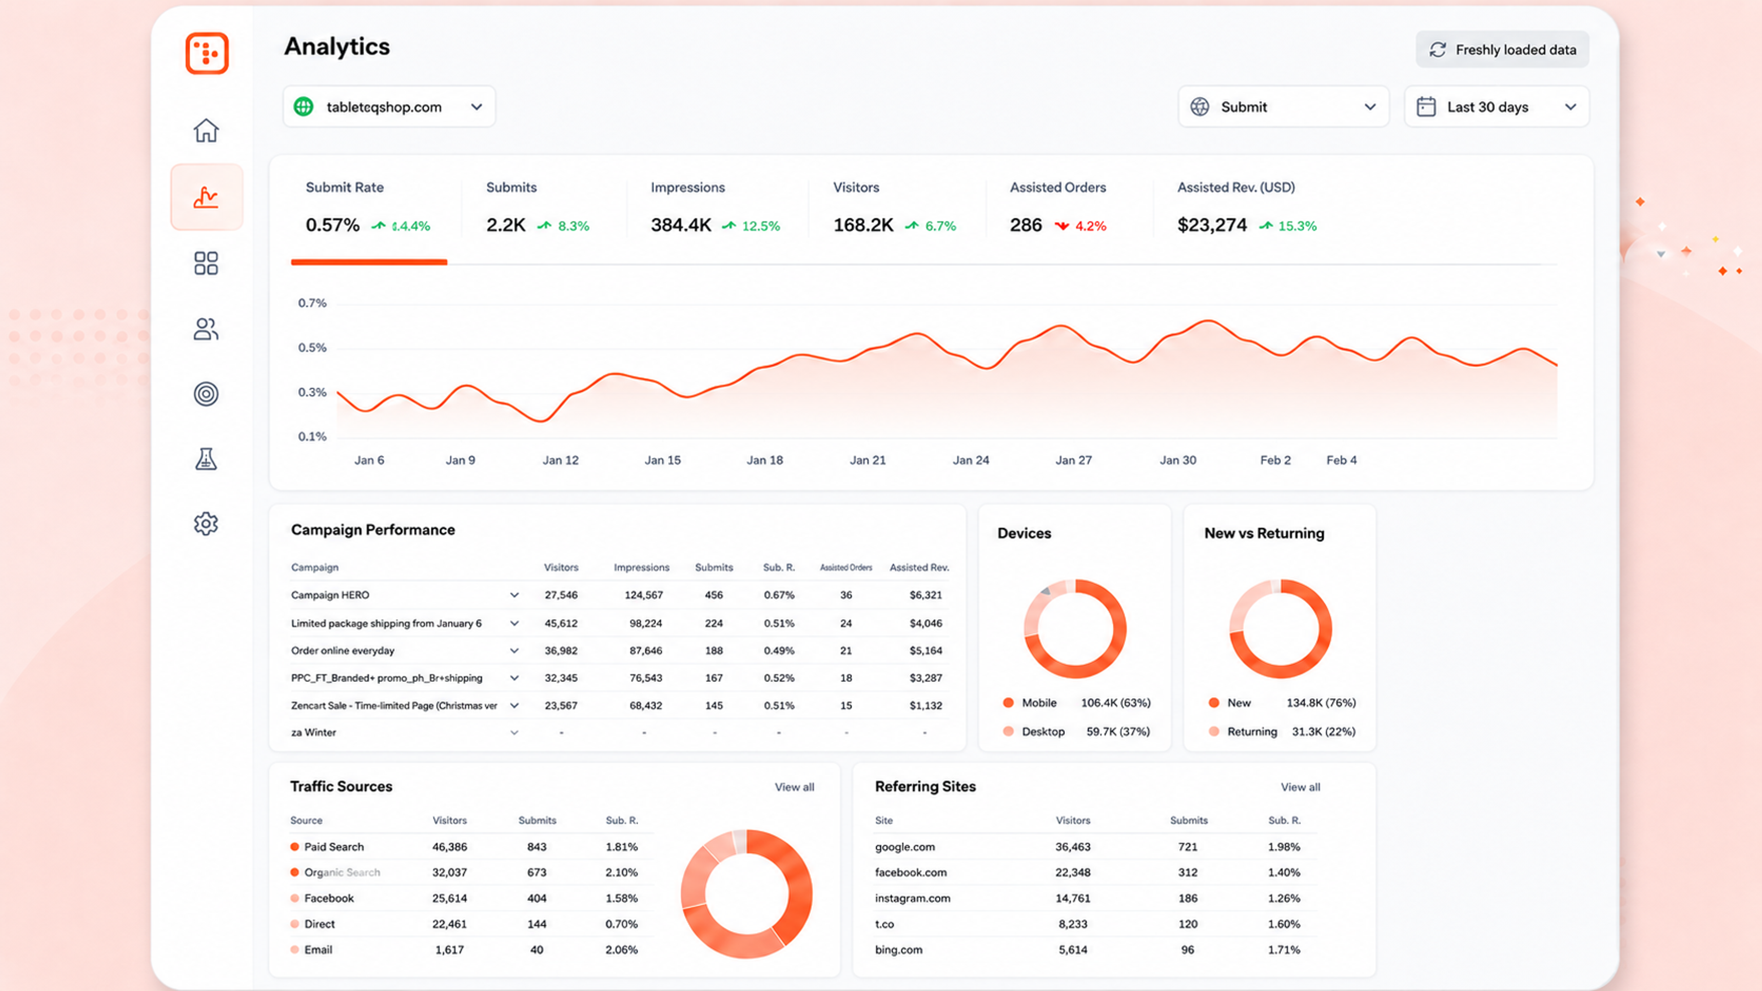
Task: Open the dashboard grid sidebar icon
Action: point(206,263)
